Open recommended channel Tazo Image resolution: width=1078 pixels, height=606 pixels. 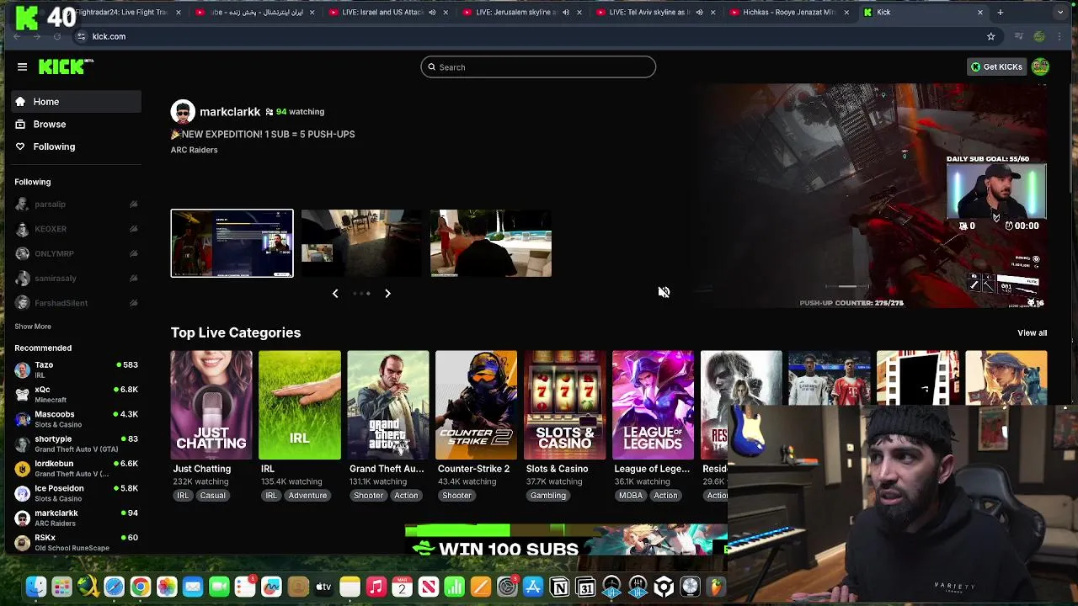76,369
